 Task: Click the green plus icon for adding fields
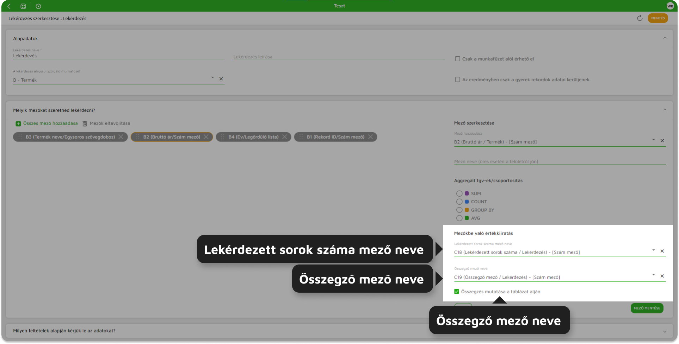pyautogui.click(x=18, y=124)
